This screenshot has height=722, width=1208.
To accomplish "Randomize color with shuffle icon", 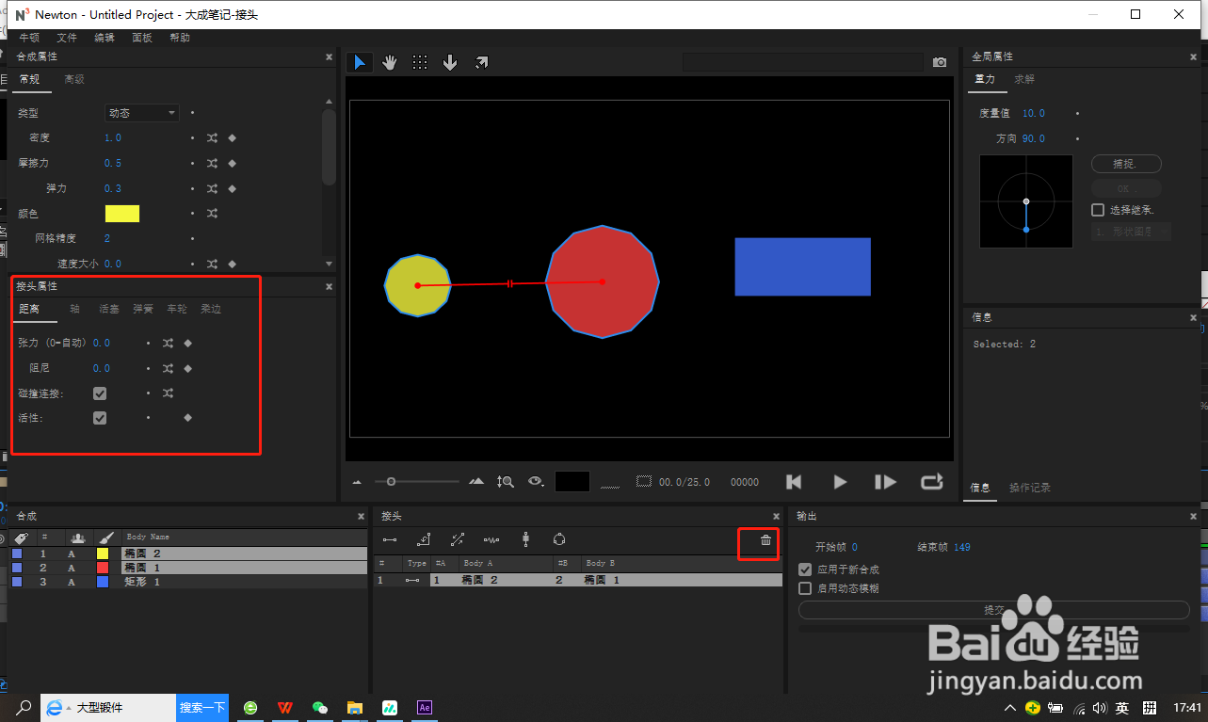I will coord(213,214).
